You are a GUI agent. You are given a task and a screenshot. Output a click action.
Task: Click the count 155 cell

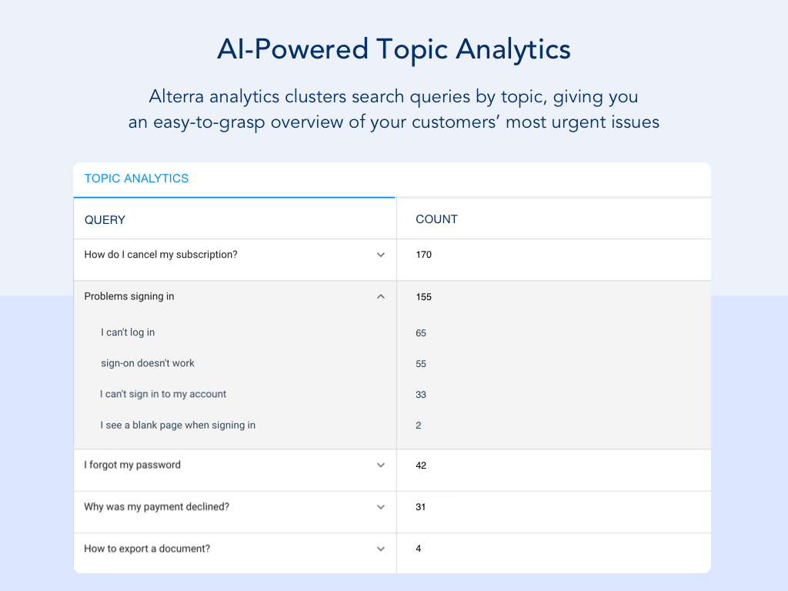(x=424, y=297)
